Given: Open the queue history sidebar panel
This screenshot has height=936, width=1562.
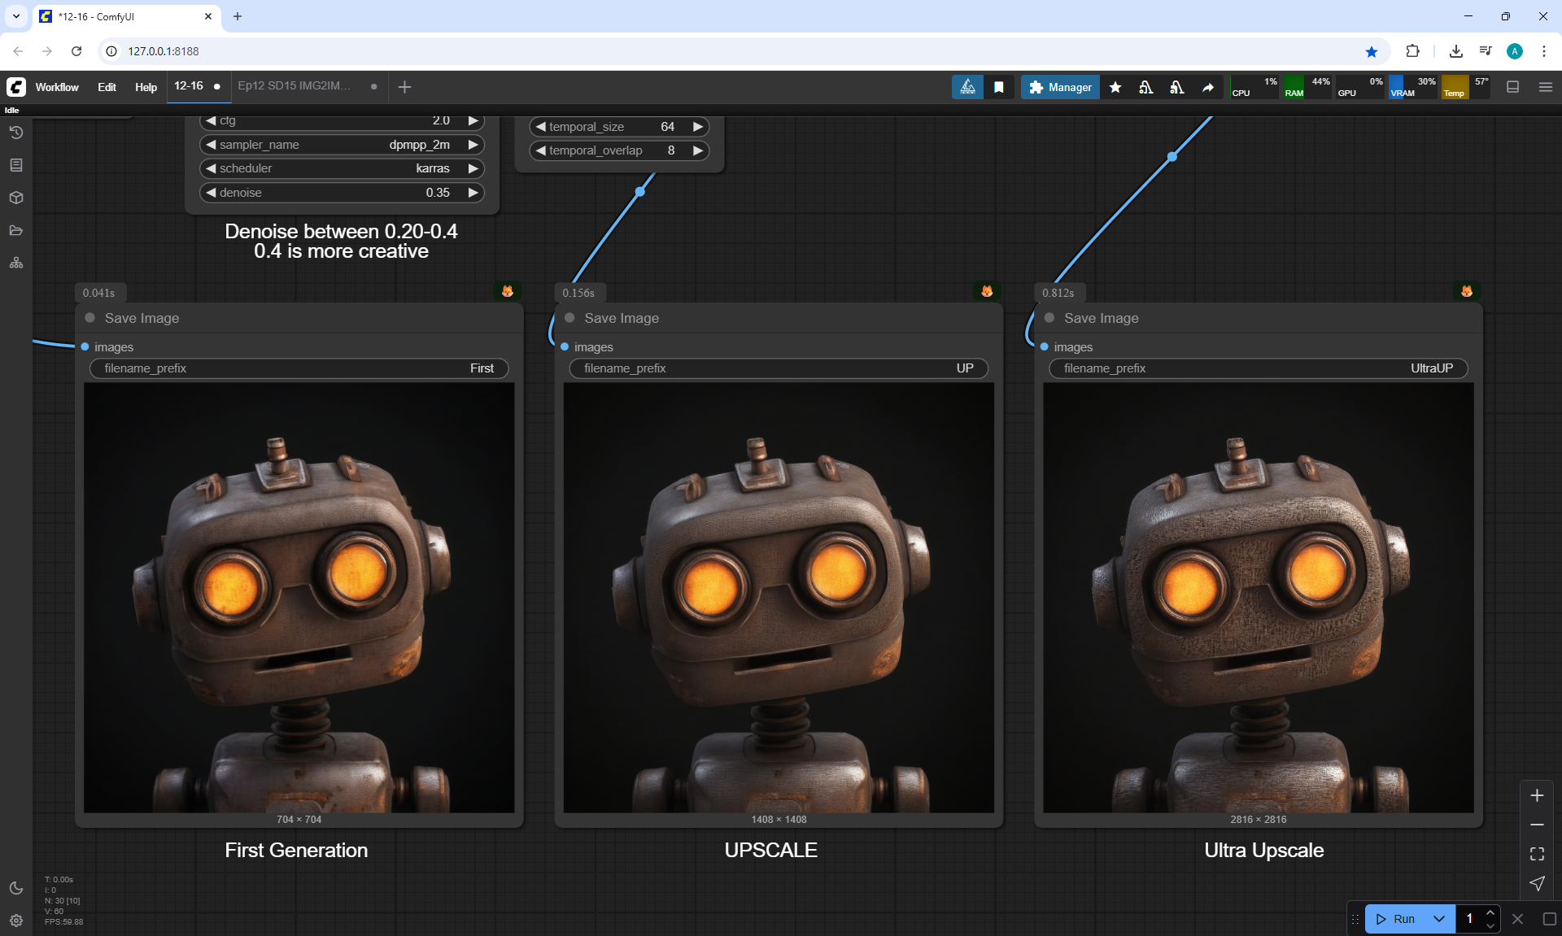Looking at the screenshot, I should [x=16, y=133].
